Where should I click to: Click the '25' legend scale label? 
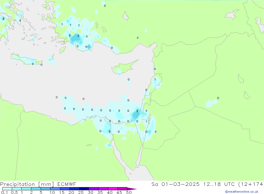(81, 192)
